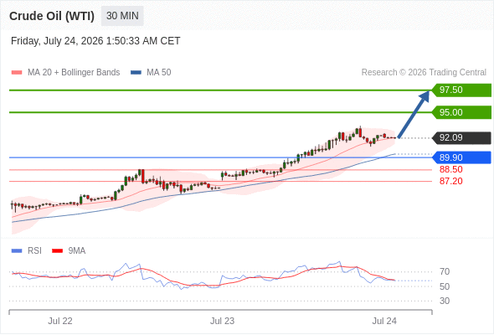The height and width of the screenshot is (335, 494).
Task: Click the Jul 23 date axis label
Action: pos(222,321)
